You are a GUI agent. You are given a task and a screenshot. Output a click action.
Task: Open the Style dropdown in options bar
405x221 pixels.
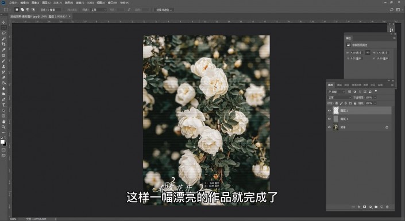(98, 10)
